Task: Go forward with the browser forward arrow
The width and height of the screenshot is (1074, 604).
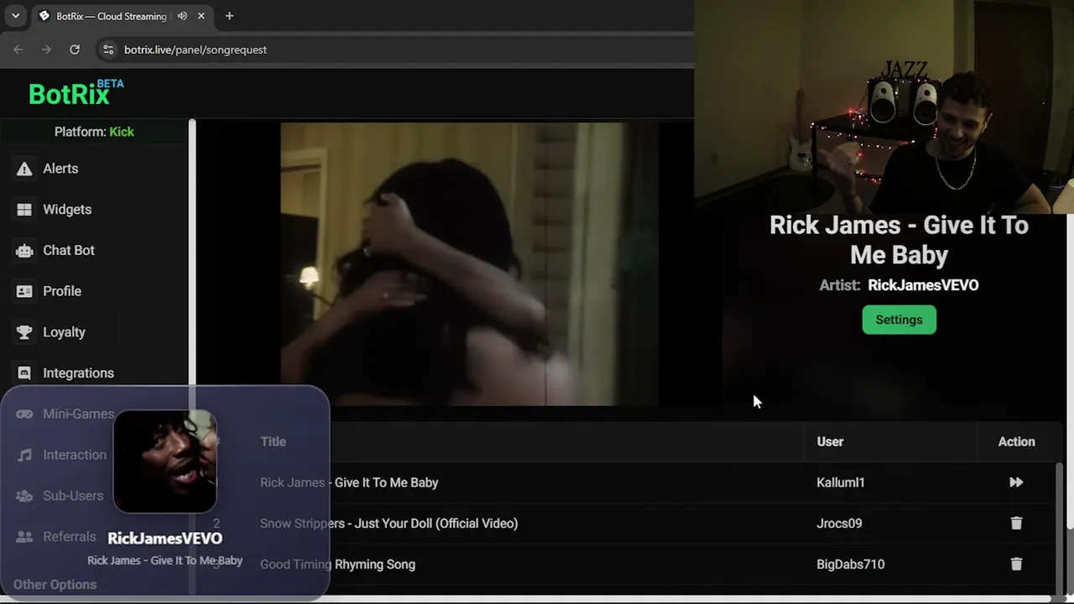Action: 46,49
